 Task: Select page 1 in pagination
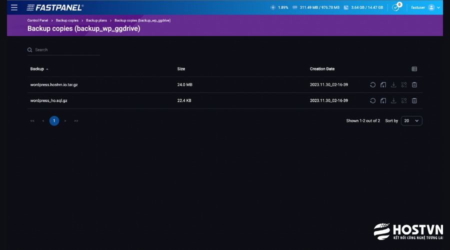(x=54, y=121)
